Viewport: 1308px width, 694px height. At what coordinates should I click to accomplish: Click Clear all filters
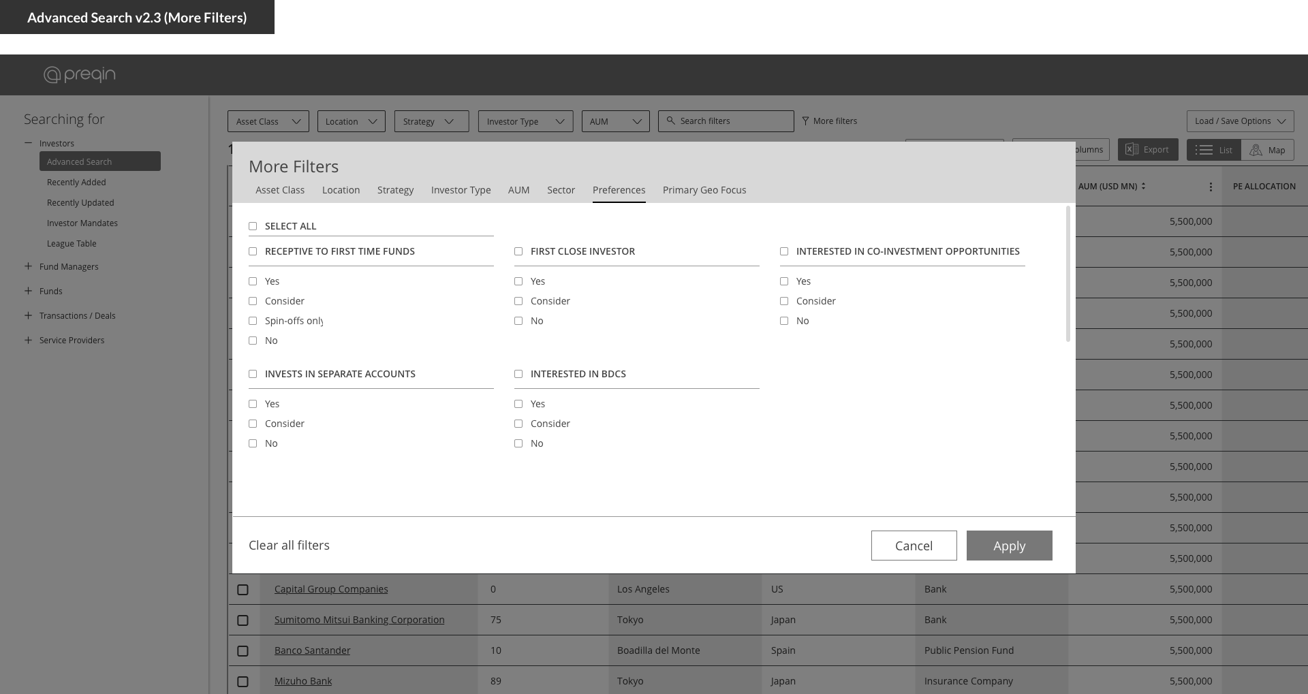[289, 545]
